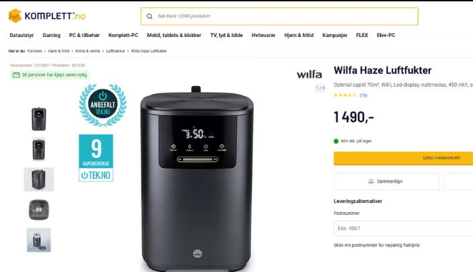
Task: Select the first humidifier thumbnail
Action: tap(39, 119)
